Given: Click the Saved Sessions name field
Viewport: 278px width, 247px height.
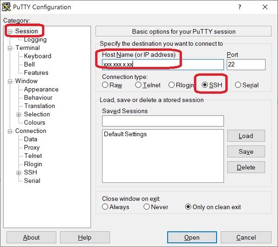Looking at the screenshot, I should 163,121.
